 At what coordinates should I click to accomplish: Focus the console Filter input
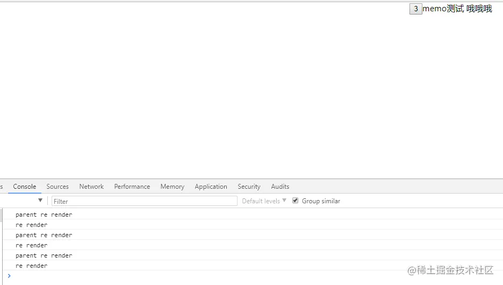coord(145,201)
